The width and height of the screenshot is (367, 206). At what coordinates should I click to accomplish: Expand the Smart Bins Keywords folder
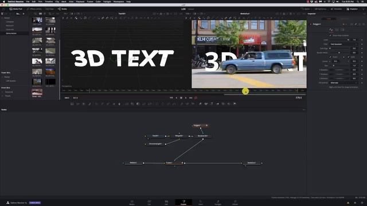(2, 92)
